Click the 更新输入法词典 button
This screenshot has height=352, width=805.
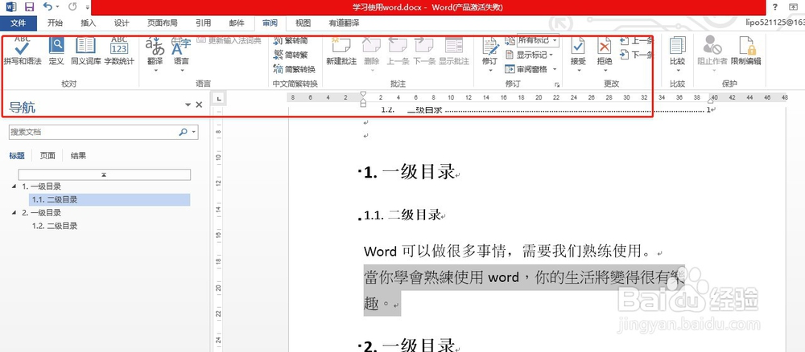pyautogui.click(x=229, y=40)
